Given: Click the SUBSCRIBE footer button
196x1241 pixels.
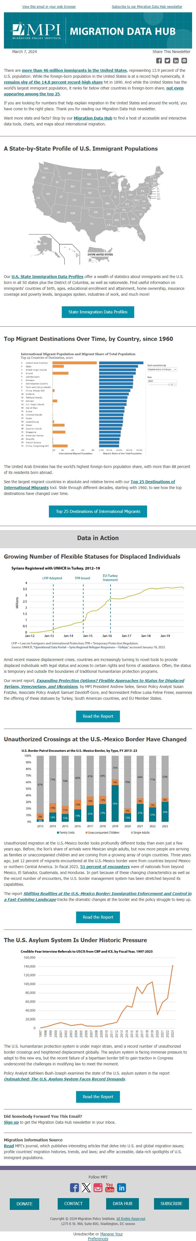Looking at the screenshot, I should point(171,1203).
